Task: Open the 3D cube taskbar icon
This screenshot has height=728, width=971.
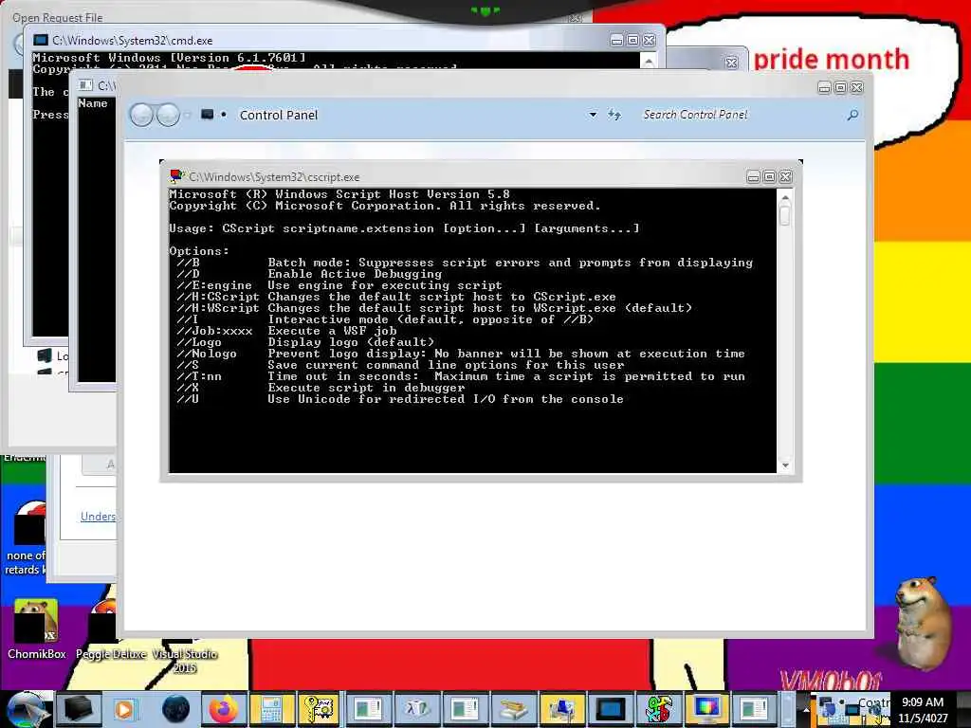Action: point(417,709)
